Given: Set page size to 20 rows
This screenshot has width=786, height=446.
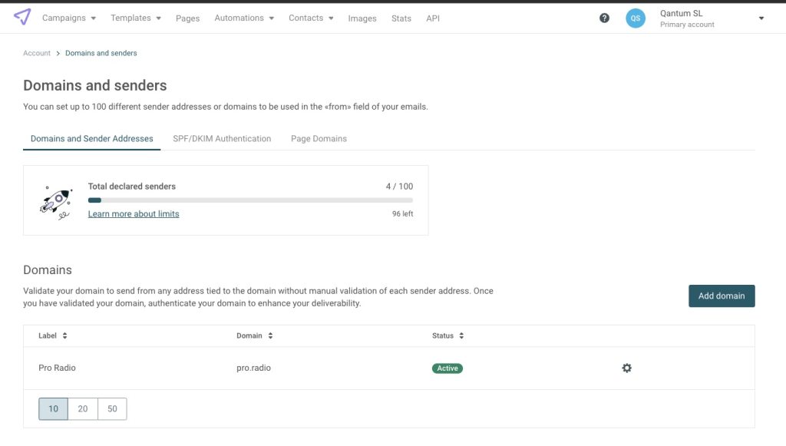Looking at the screenshot, I should click(x=83, y=409).
